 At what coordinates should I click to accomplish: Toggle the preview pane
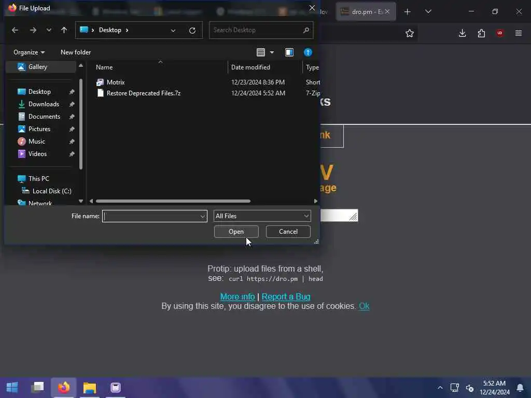click(289, 52)
